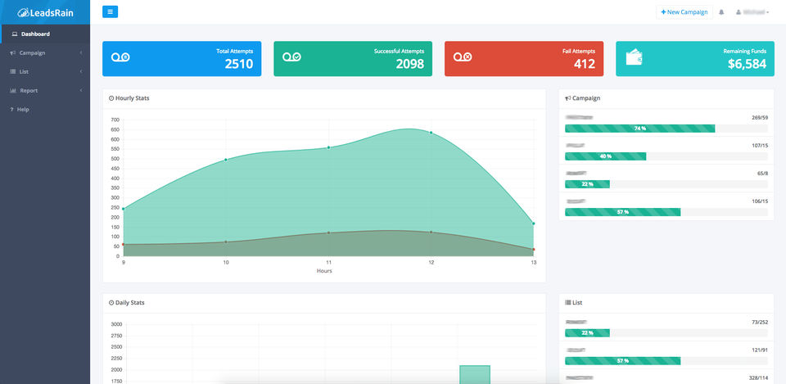Viewport: 786px width, 384px height.
Task: Click the Successful Attempts checkmark voicemail icon
Action: point(291,57)
